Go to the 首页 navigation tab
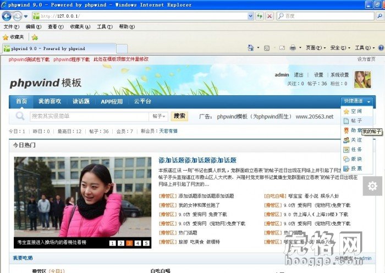The width and height of the screenshot is (385, 273). point(21,101)
